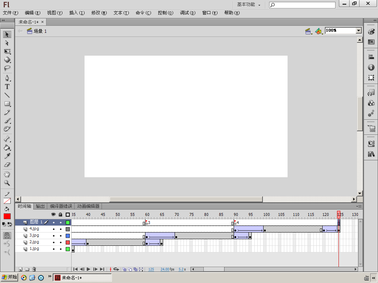This screenshot has height=283, width=378.
Task: Open the Edit Scene dropdown
Action: coord(308,31)
